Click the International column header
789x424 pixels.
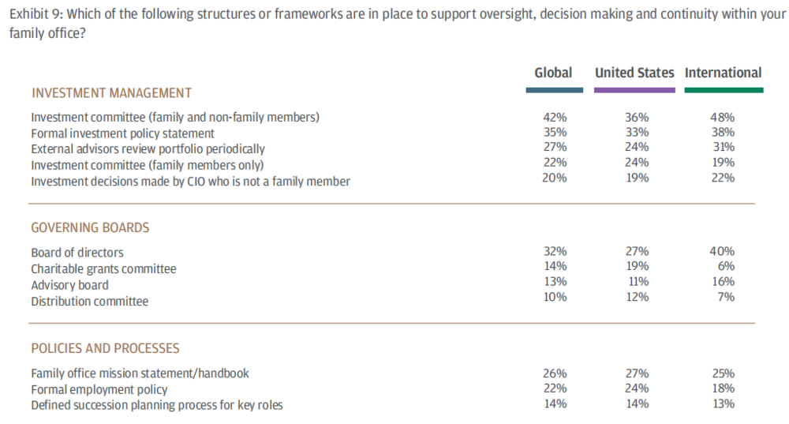point(723,73)
